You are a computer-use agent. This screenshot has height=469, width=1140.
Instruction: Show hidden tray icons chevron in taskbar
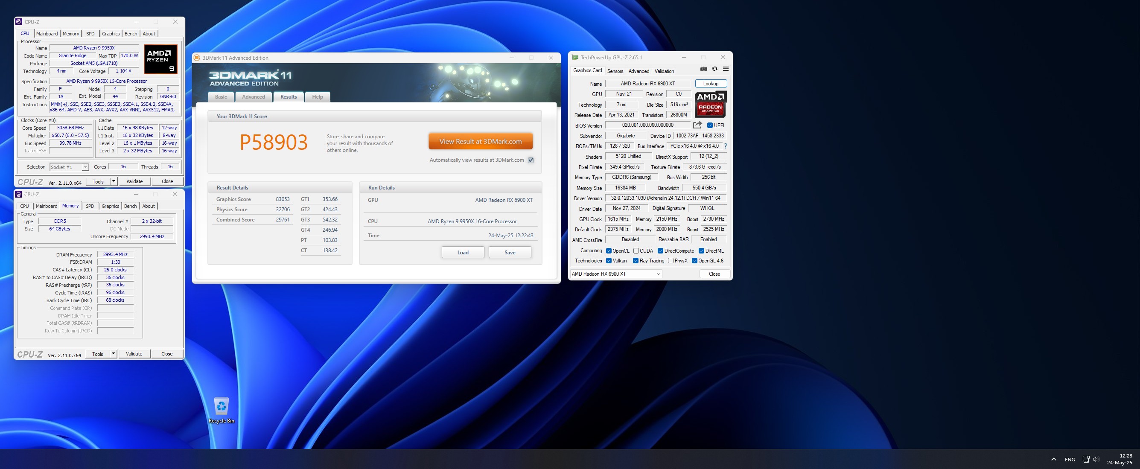[1054, 459]
